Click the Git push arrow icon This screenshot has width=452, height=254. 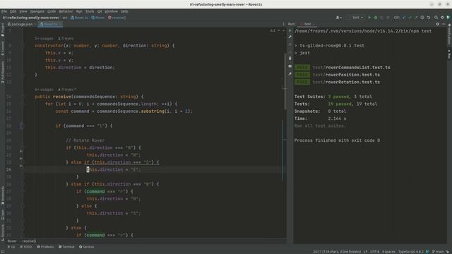coord(416,18)
